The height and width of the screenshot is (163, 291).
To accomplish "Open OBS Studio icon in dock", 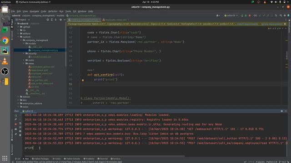I will point(5,72).
